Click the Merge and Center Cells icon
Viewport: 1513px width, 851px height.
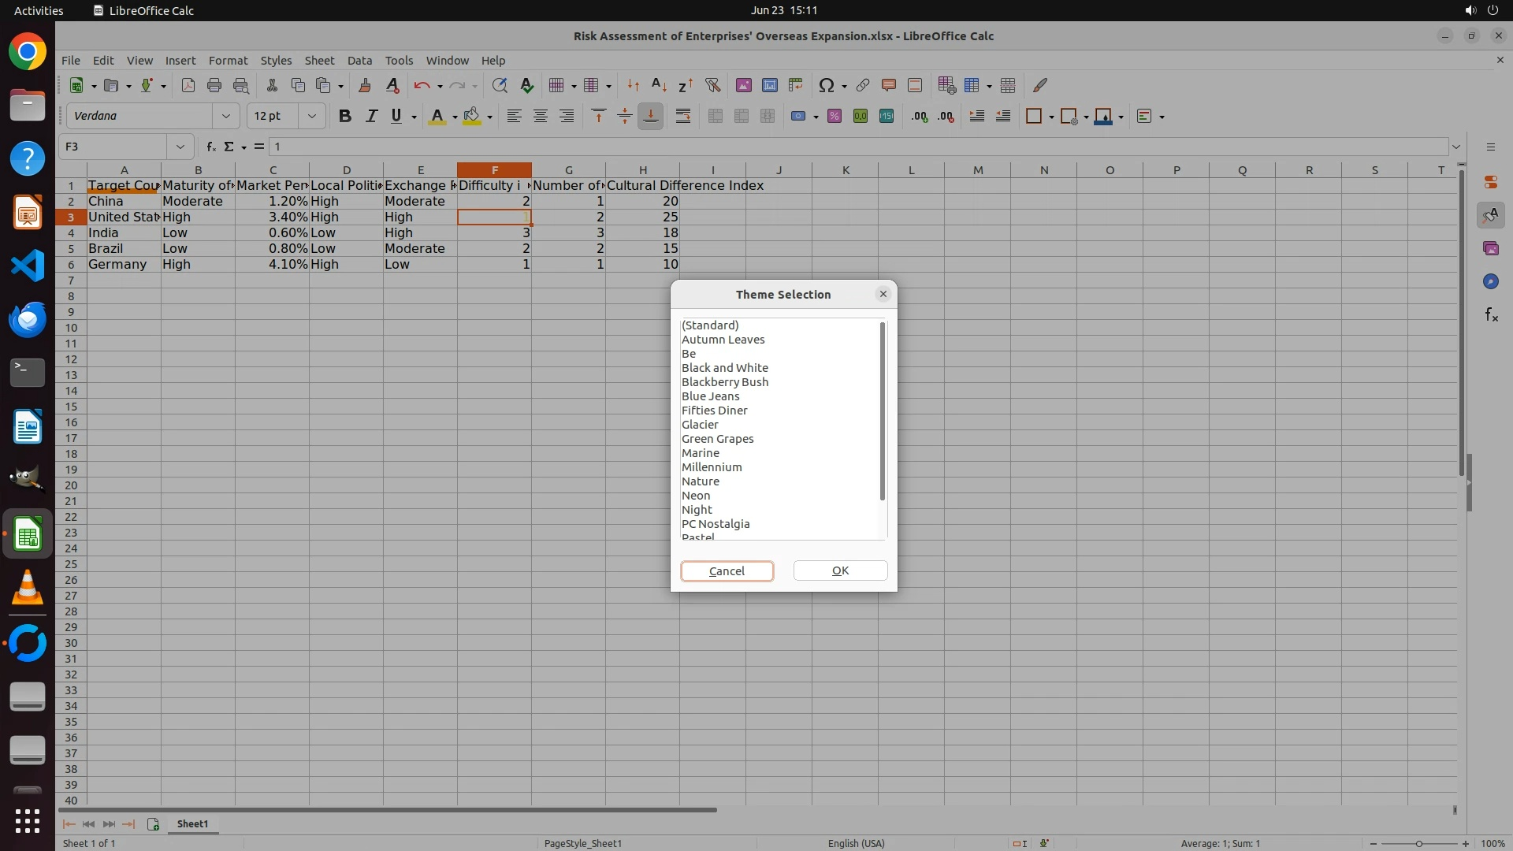pos(715,117)
